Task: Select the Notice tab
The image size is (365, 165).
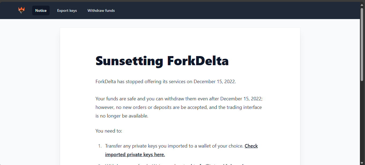Action: (41, 10)
